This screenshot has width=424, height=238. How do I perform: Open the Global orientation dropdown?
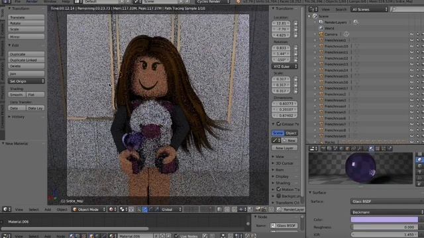pyautogui.click(x=171, y=210)
